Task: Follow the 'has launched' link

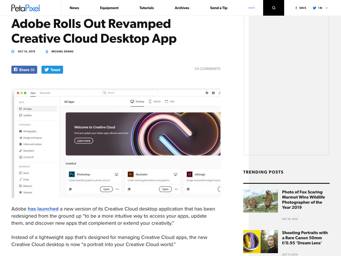Action: point(43,209)
